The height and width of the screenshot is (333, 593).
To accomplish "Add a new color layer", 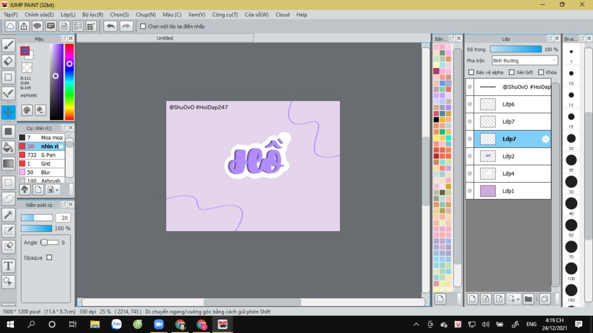I will point(473,299).
